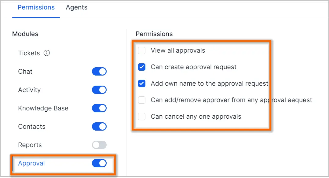Switch to the Agents tab
The width and height of the screenshot is (329, 178).
(x=77, y=7)
